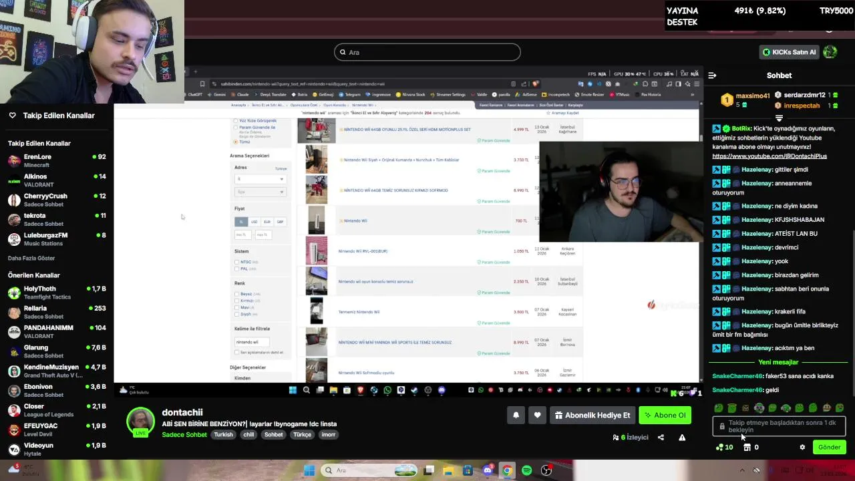Click Abonelik Hediye Et gift button
The height and width of the screenshot is (481, 855).
[592, 415]
